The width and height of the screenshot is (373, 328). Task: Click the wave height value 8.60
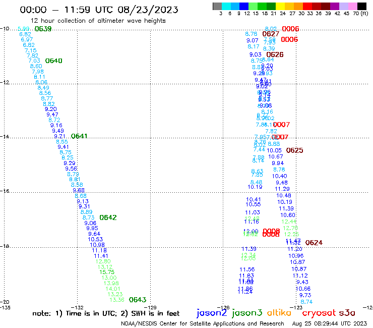click(x=36, y=67)
